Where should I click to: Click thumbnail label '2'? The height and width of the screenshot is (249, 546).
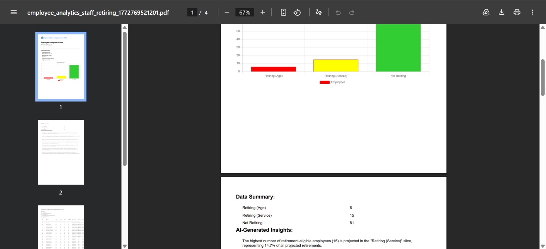point(61,192)
